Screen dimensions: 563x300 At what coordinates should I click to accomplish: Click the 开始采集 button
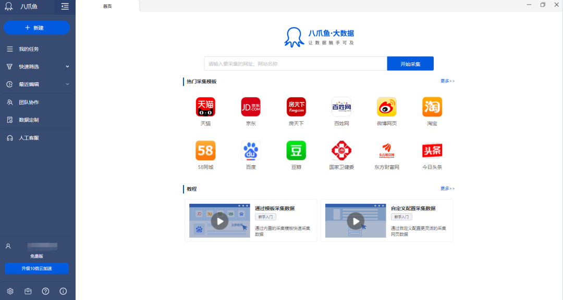[x=410, y=64]
